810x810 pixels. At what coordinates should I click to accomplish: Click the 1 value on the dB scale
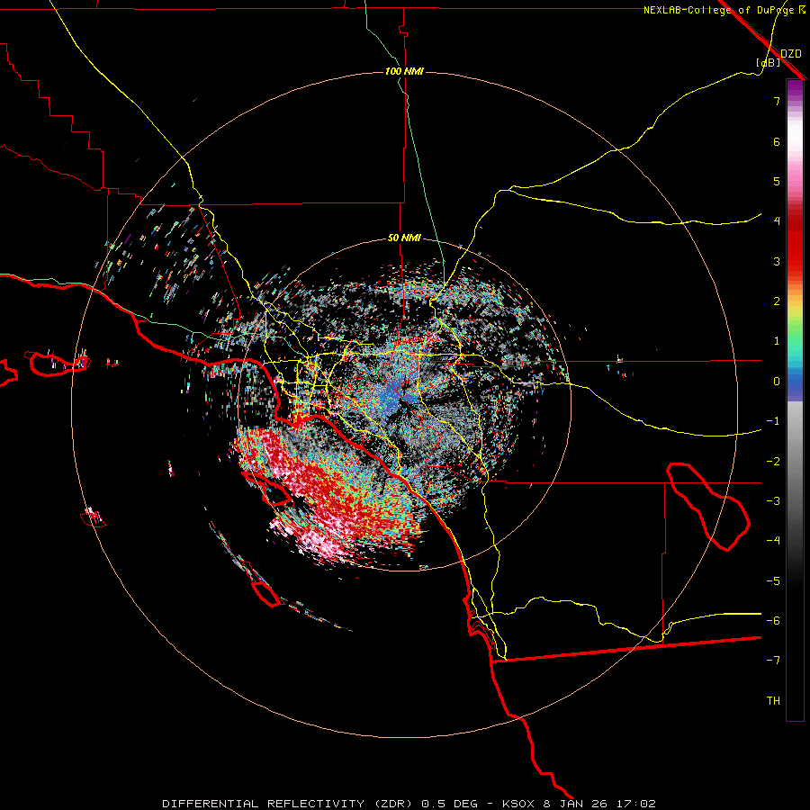point(777,341)
